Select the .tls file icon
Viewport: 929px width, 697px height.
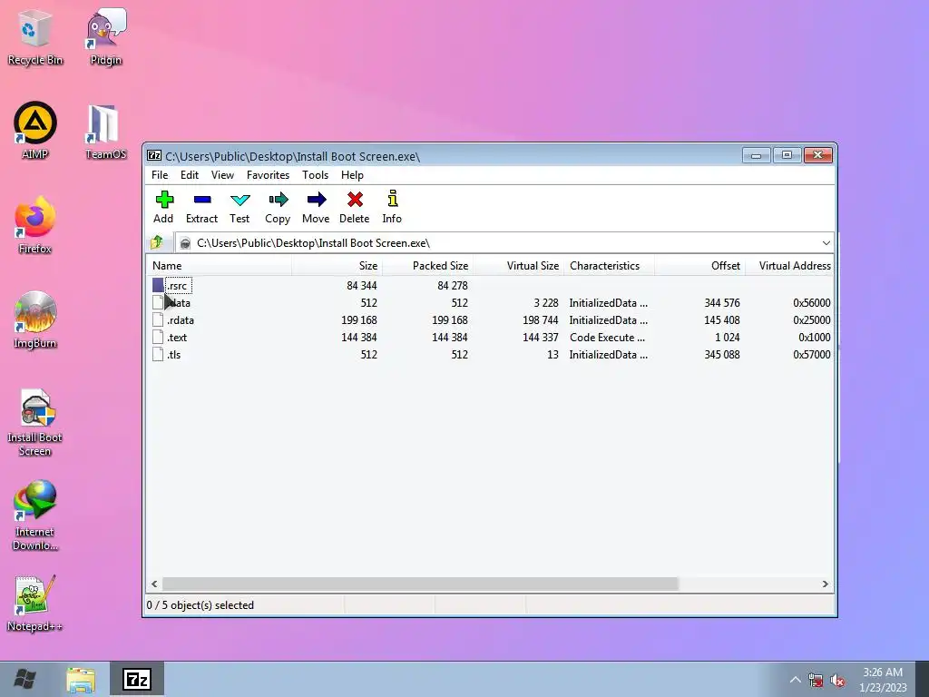(158, 355)
